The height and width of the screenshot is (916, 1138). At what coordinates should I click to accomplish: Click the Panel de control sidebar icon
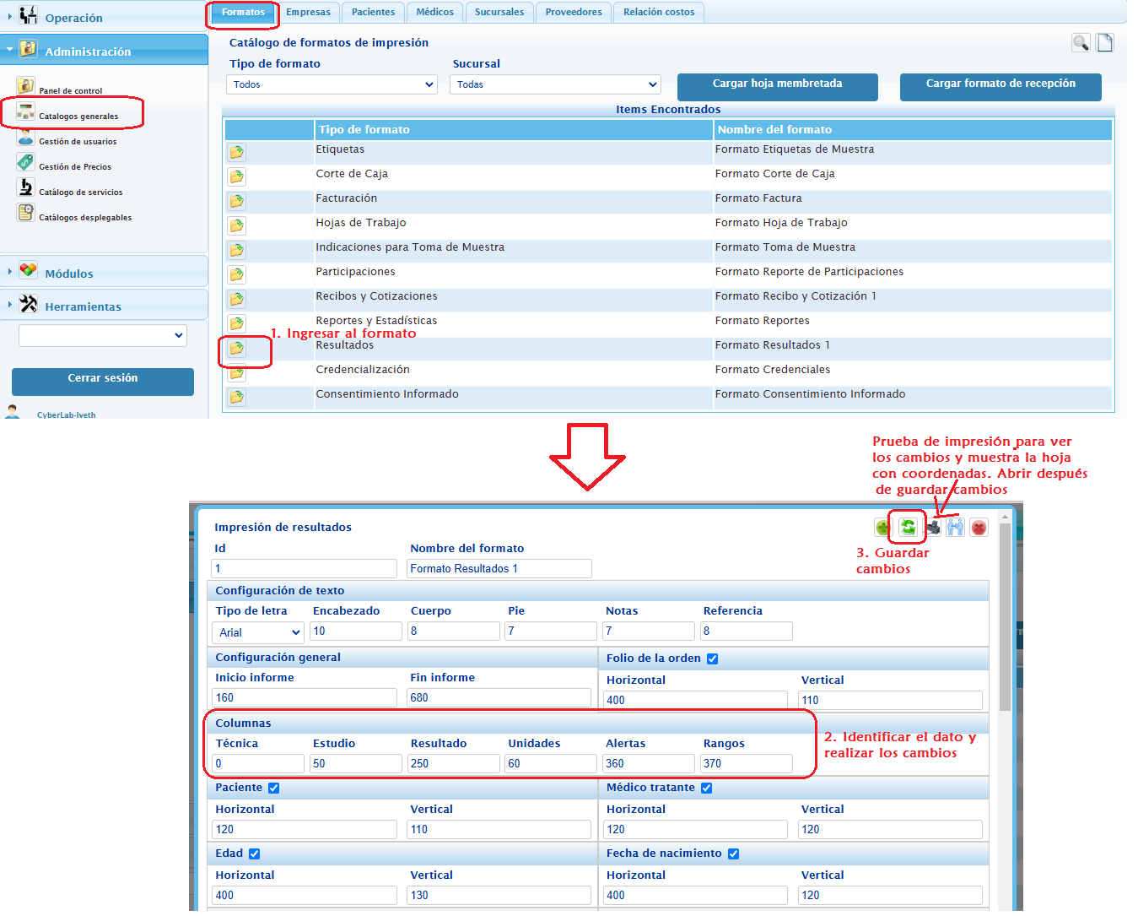pos(26,85)
